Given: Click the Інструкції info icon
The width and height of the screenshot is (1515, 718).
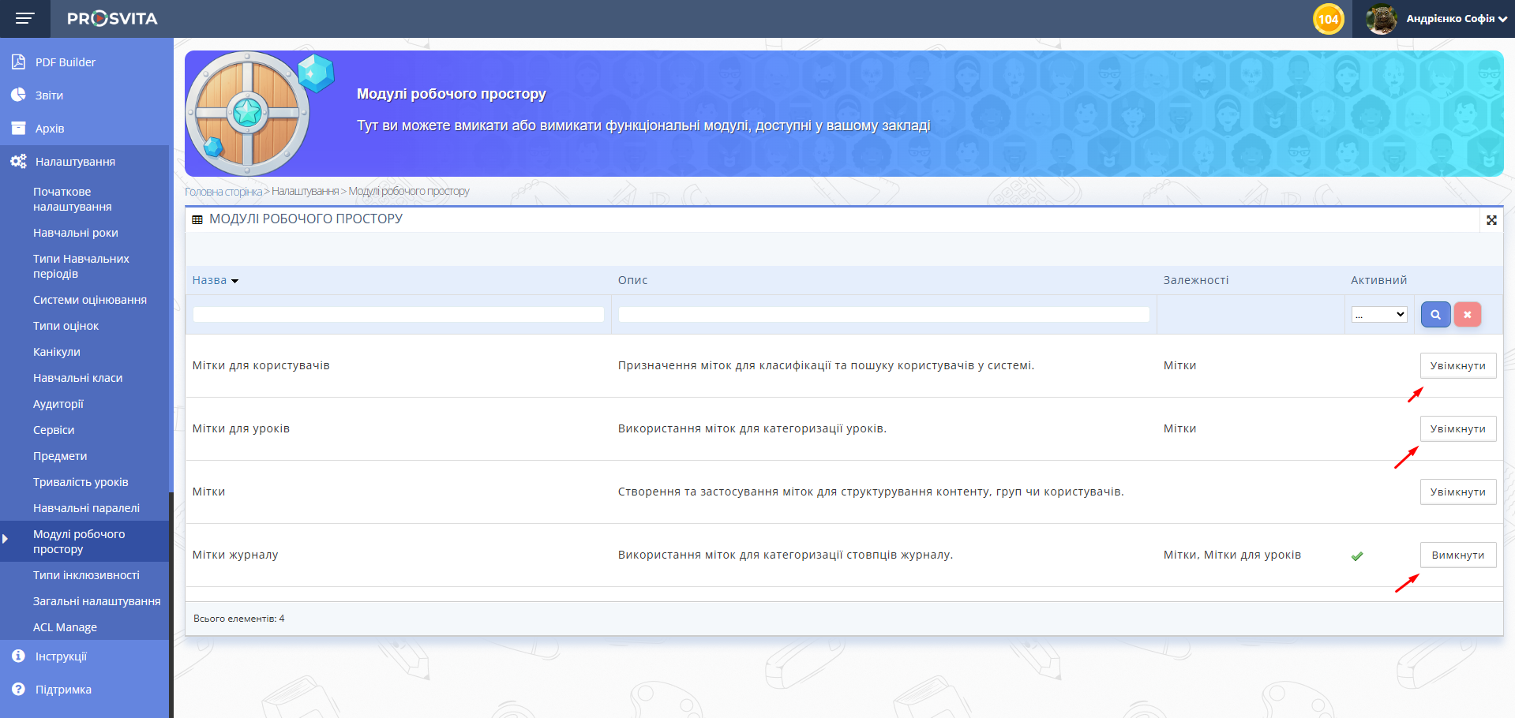Looking at the screenshot, I should pos(18,656).
